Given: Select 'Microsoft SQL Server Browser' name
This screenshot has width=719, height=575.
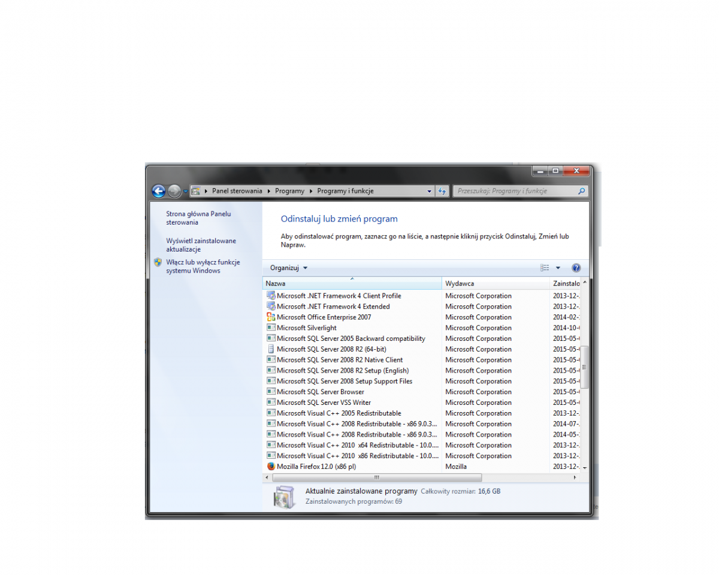Looking at the screenshot, I should (x=321, y=392).
